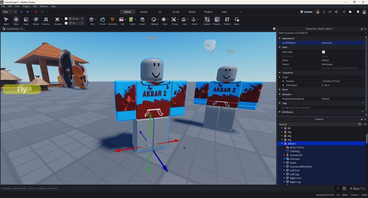
Task: Expand the Humanoid tree item
Action: click(x=284, y=155)
